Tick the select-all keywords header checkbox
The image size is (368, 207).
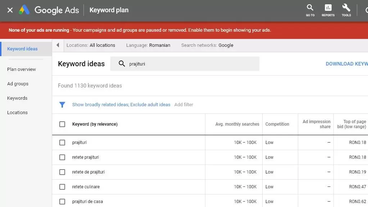[62, 124]
